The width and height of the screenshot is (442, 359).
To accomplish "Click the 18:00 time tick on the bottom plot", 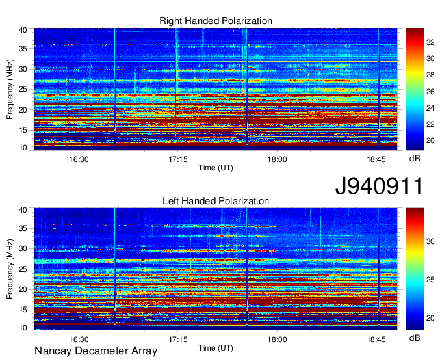I will point(277,339).
